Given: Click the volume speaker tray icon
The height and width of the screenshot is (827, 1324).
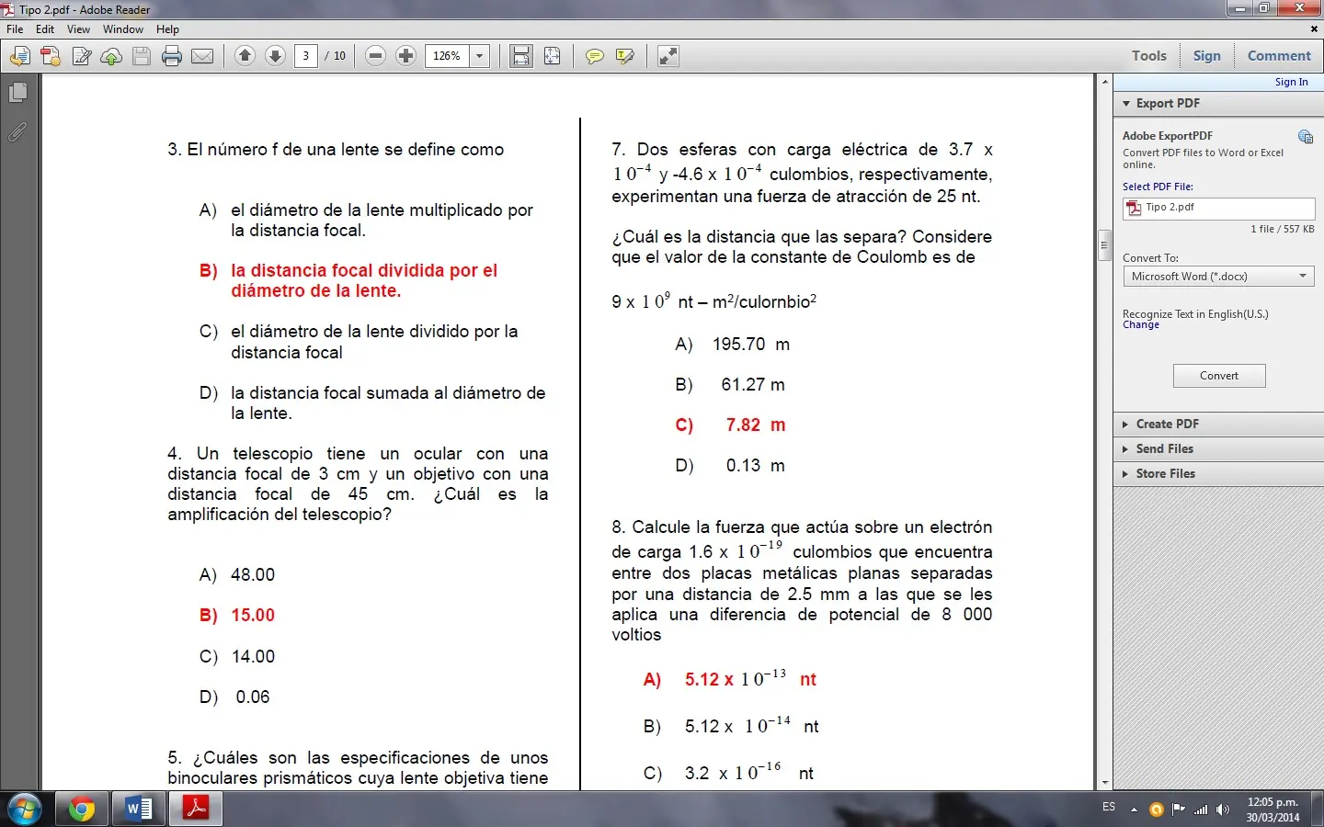Looking at the screenshot, I should [x=1222, y=810].
